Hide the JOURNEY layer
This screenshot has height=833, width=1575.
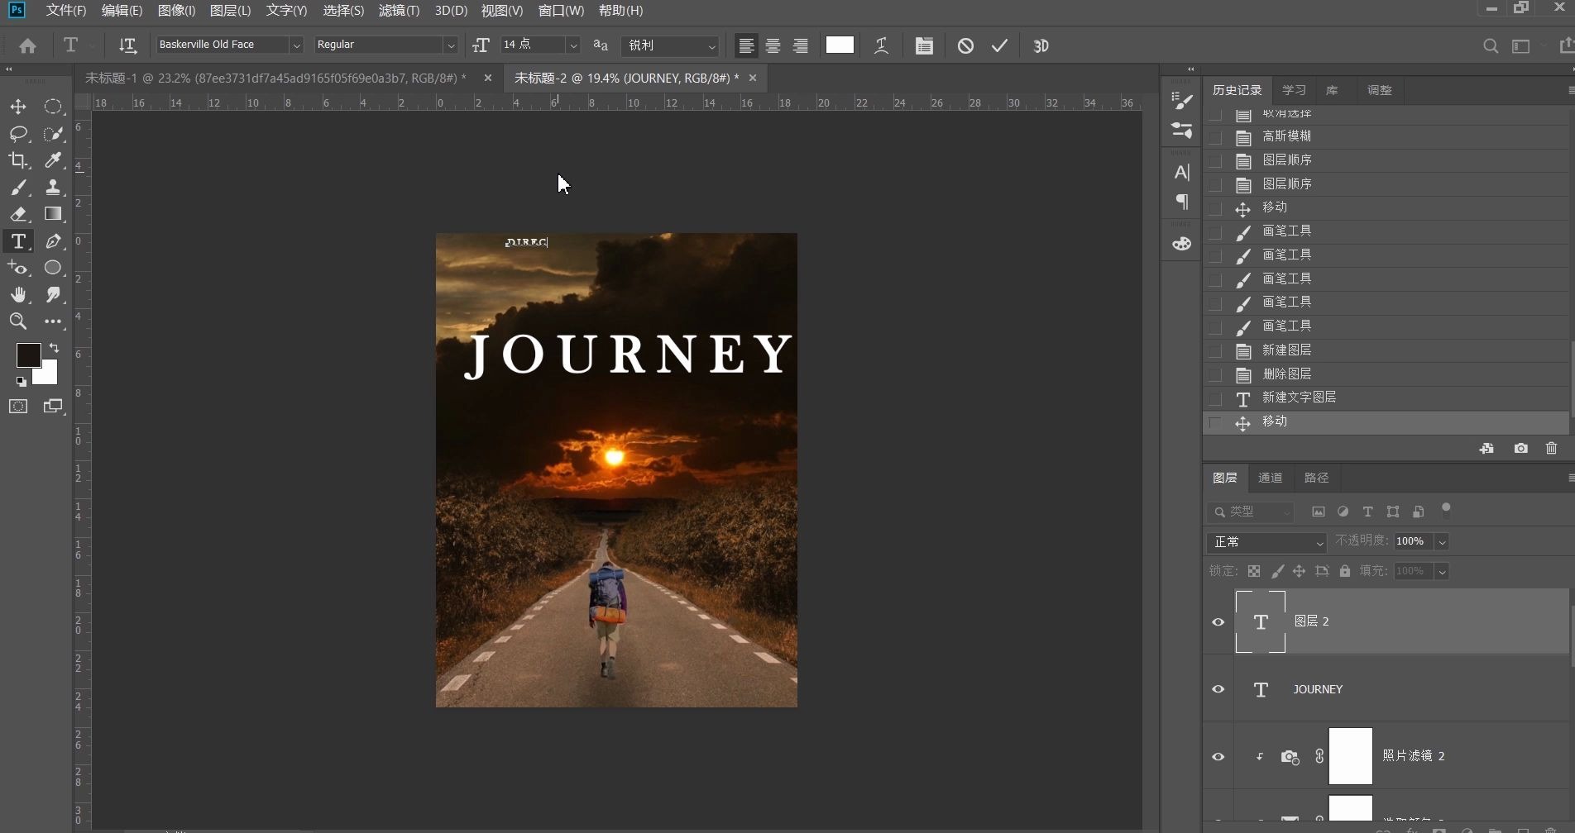(1218, 689)
